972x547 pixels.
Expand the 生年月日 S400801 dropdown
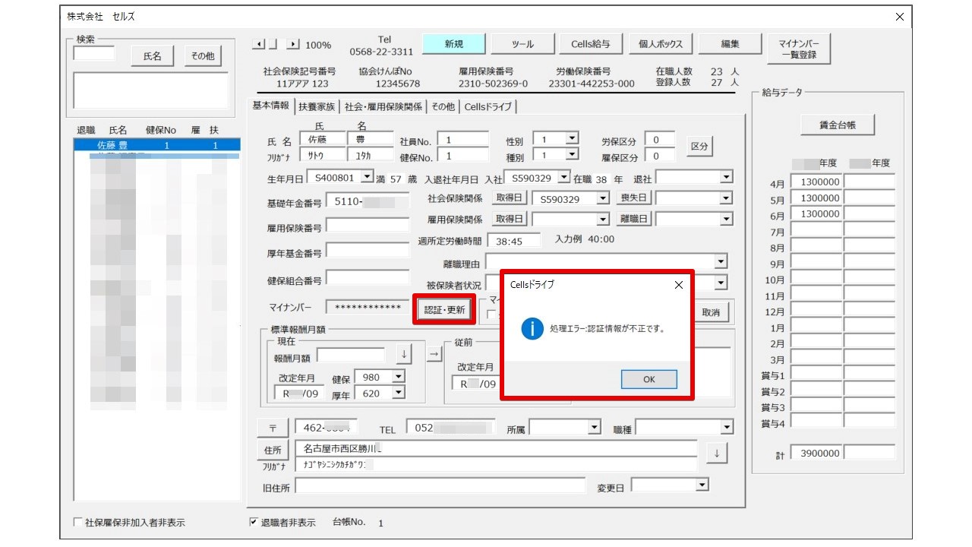pyautogui.click(x=368, y=177)
